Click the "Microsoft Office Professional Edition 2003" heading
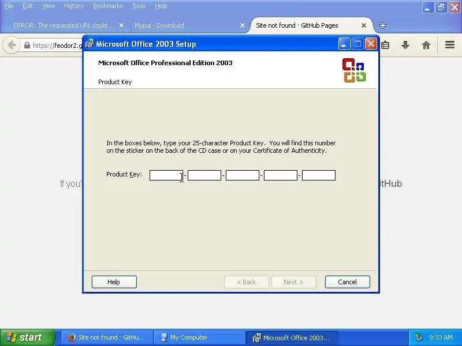This screenshot has height=346, width=462. 165,63
